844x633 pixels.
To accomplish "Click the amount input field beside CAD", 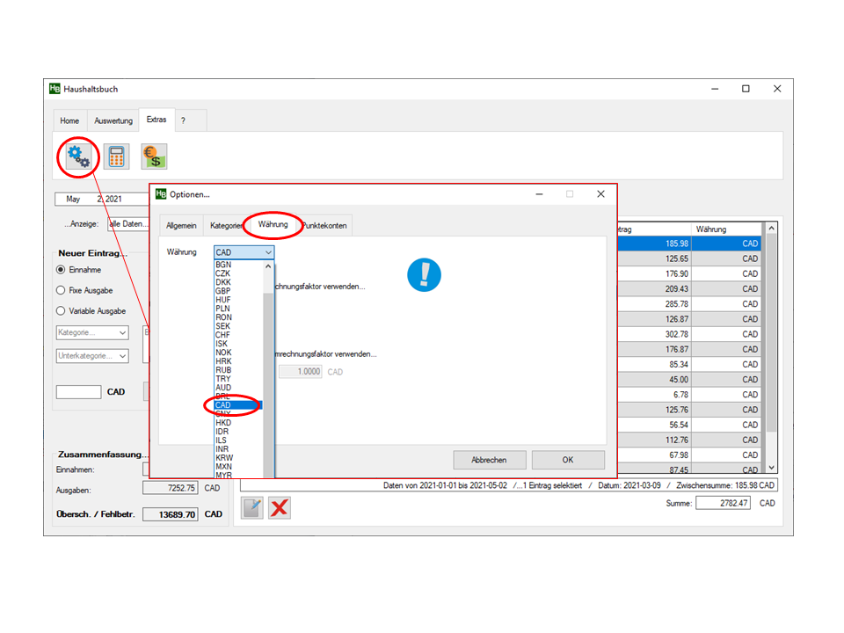I will point(78,392).
